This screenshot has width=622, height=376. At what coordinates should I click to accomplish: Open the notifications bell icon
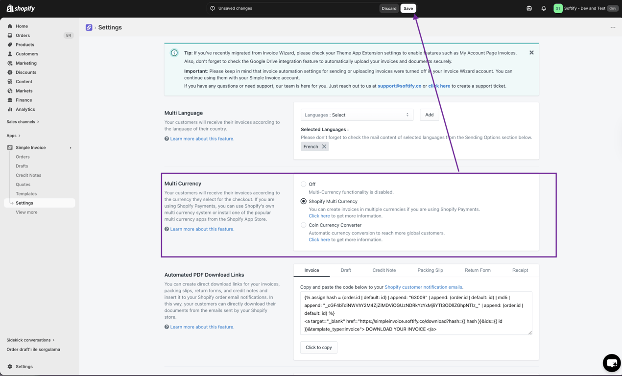coord(544,8)
